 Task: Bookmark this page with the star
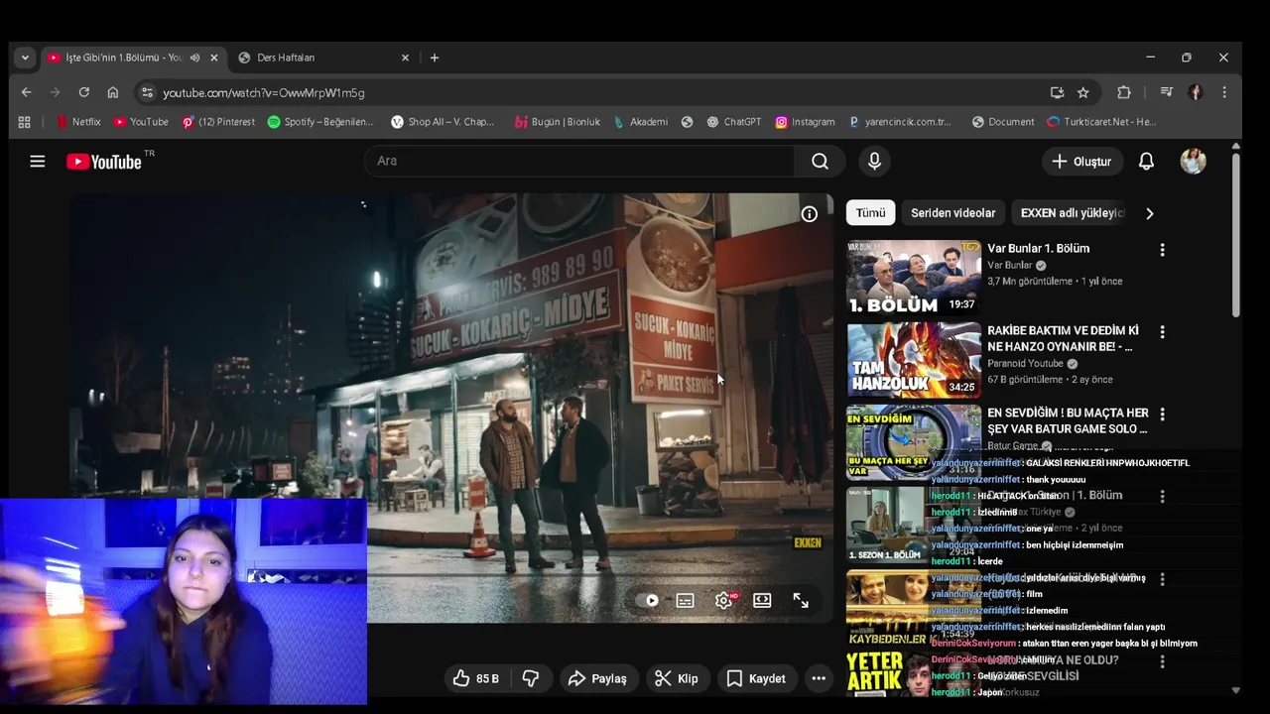(x=1083, y=92)
